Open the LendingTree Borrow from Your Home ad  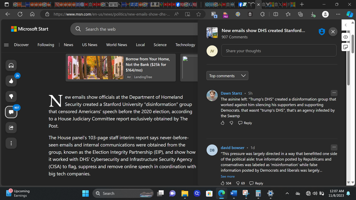coord(121,67)
